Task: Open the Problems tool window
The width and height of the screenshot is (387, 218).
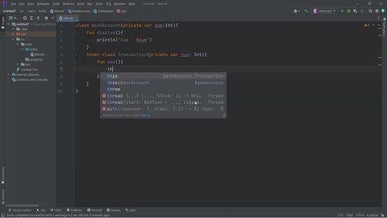Action: pyautogui.click(x=74, y=210)
